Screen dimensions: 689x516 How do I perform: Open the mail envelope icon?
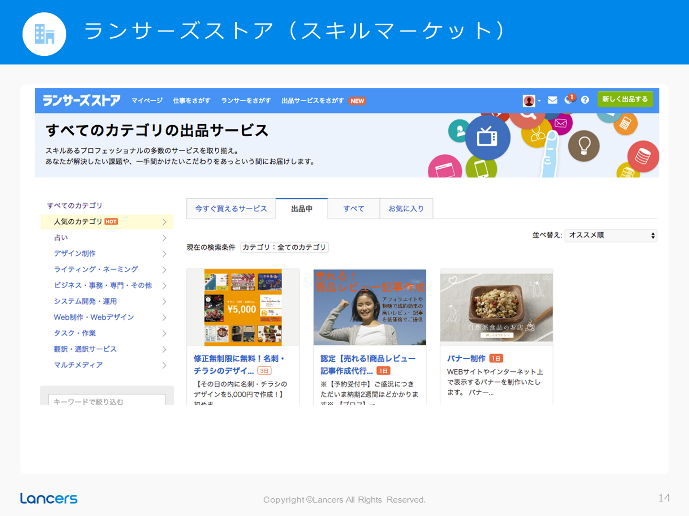pyautogui.click(x=553, y=100)
